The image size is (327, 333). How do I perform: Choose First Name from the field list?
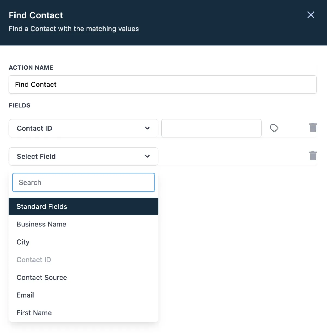(34, 313)
